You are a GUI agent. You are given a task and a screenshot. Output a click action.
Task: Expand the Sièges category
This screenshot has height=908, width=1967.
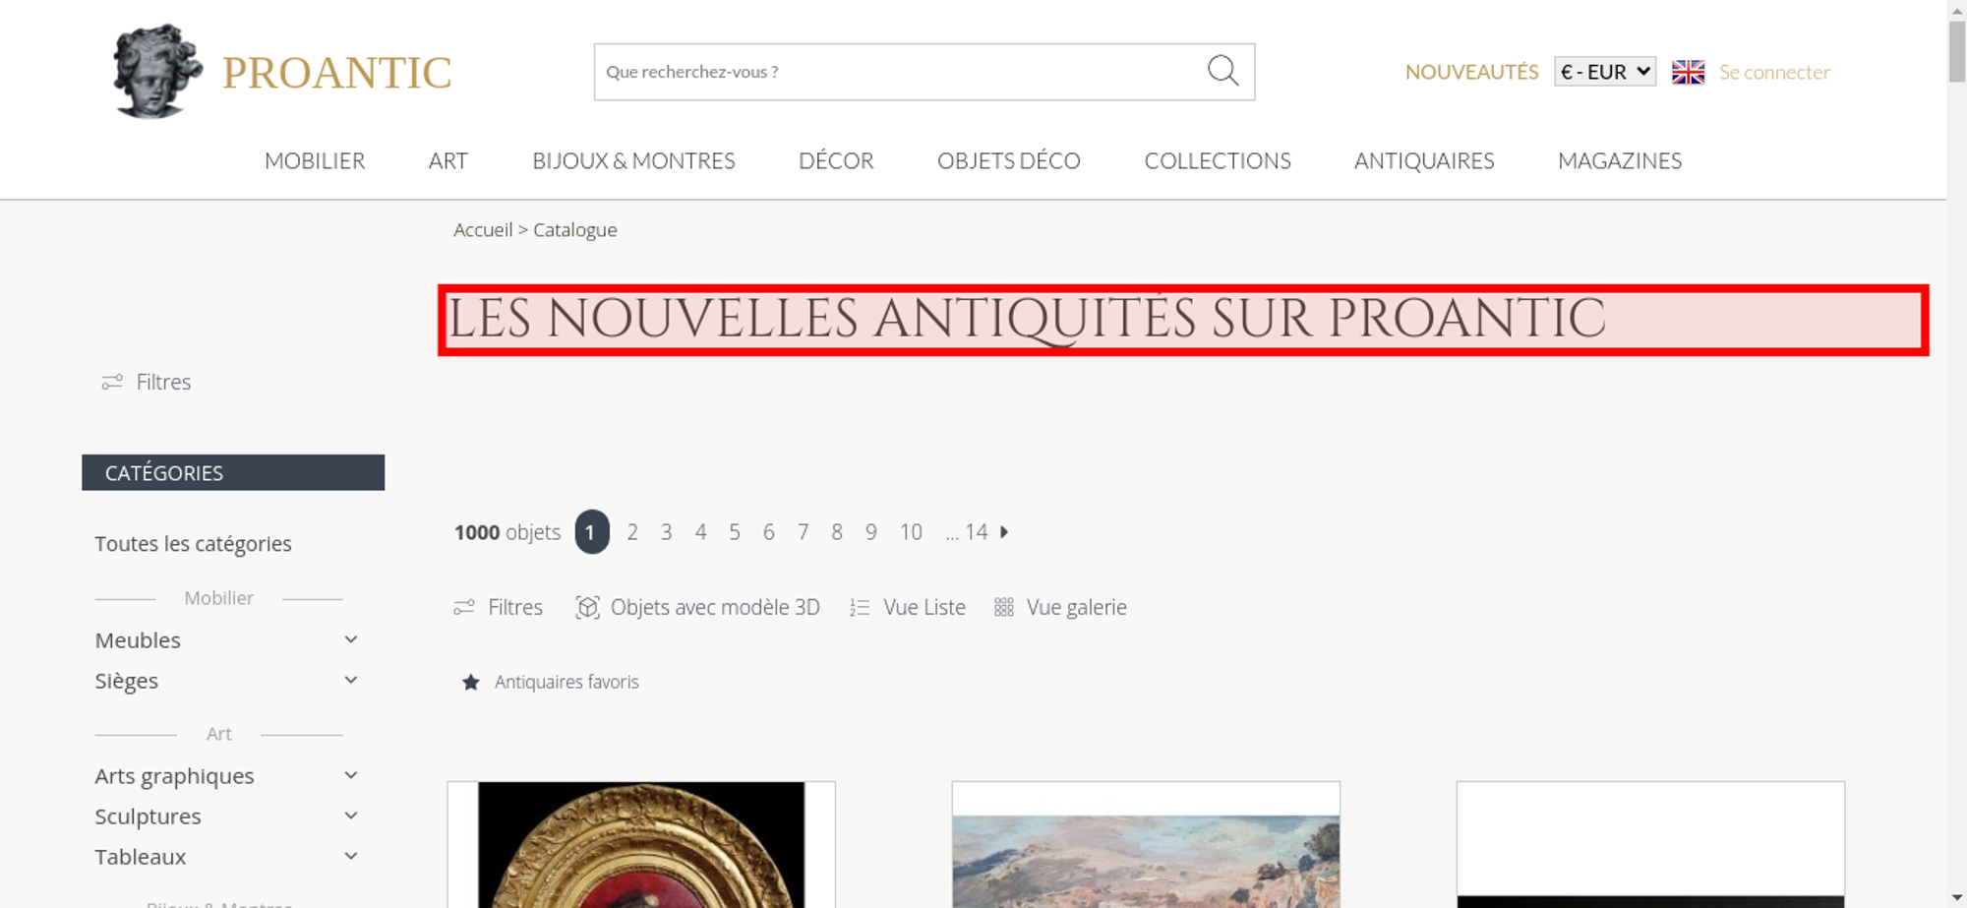pos(350,680)
